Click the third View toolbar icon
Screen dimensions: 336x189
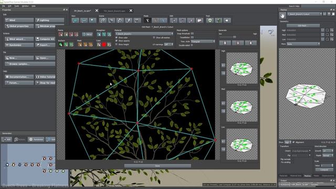[x=92, y=20]
